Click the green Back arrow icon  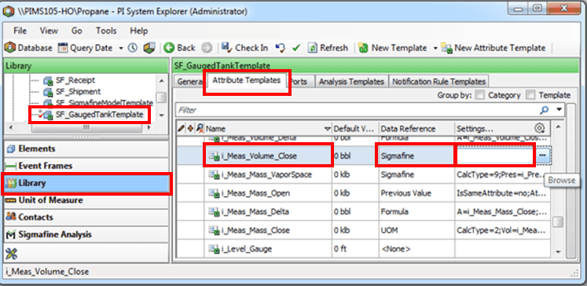pos(169,48)
